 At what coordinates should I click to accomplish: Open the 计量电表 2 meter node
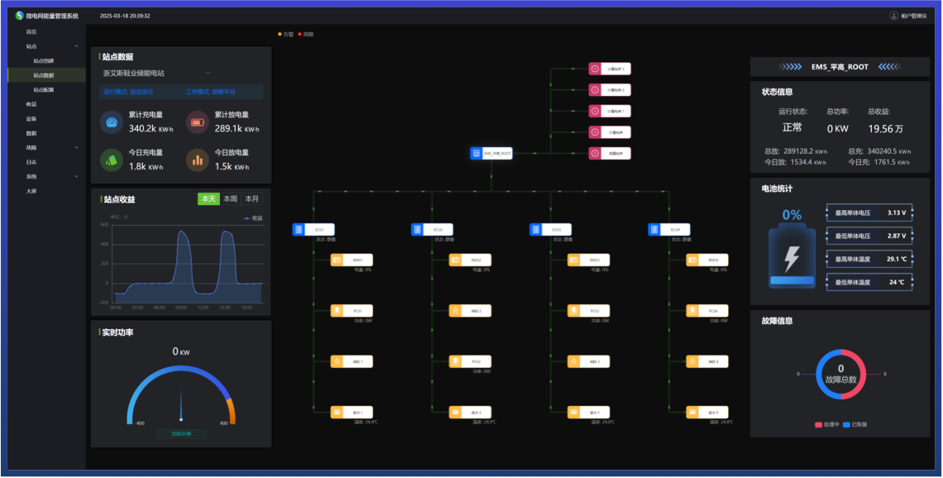tap(610, 90)
